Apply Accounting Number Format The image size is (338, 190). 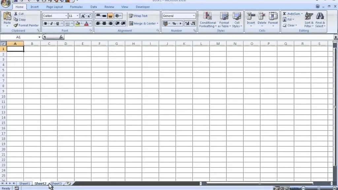point(166,23)
